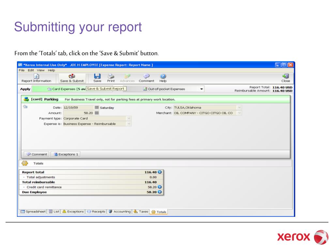
Task: Switch to the Exceptions bottom tab
Action: pos(73,212)
